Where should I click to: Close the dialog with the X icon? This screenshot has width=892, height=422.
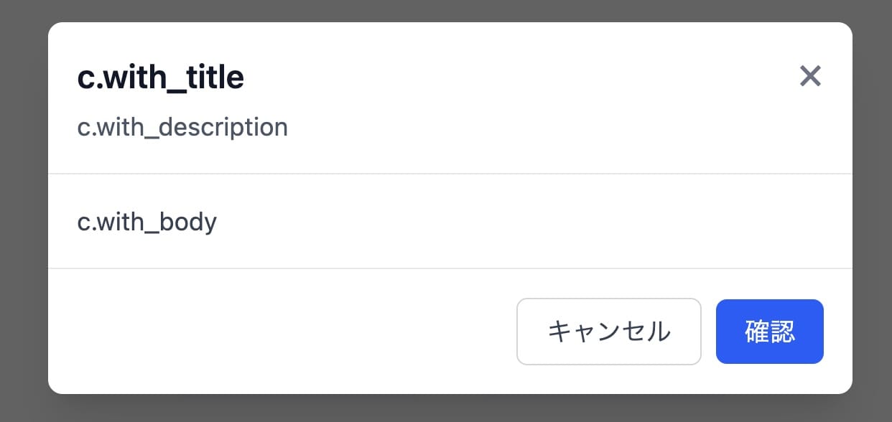[x=810, y=76]
